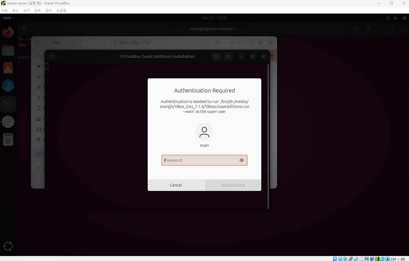Screen dimensions: 409x261
Task: Click the folder search icon in Files
Action: click(x=217, y=43)
